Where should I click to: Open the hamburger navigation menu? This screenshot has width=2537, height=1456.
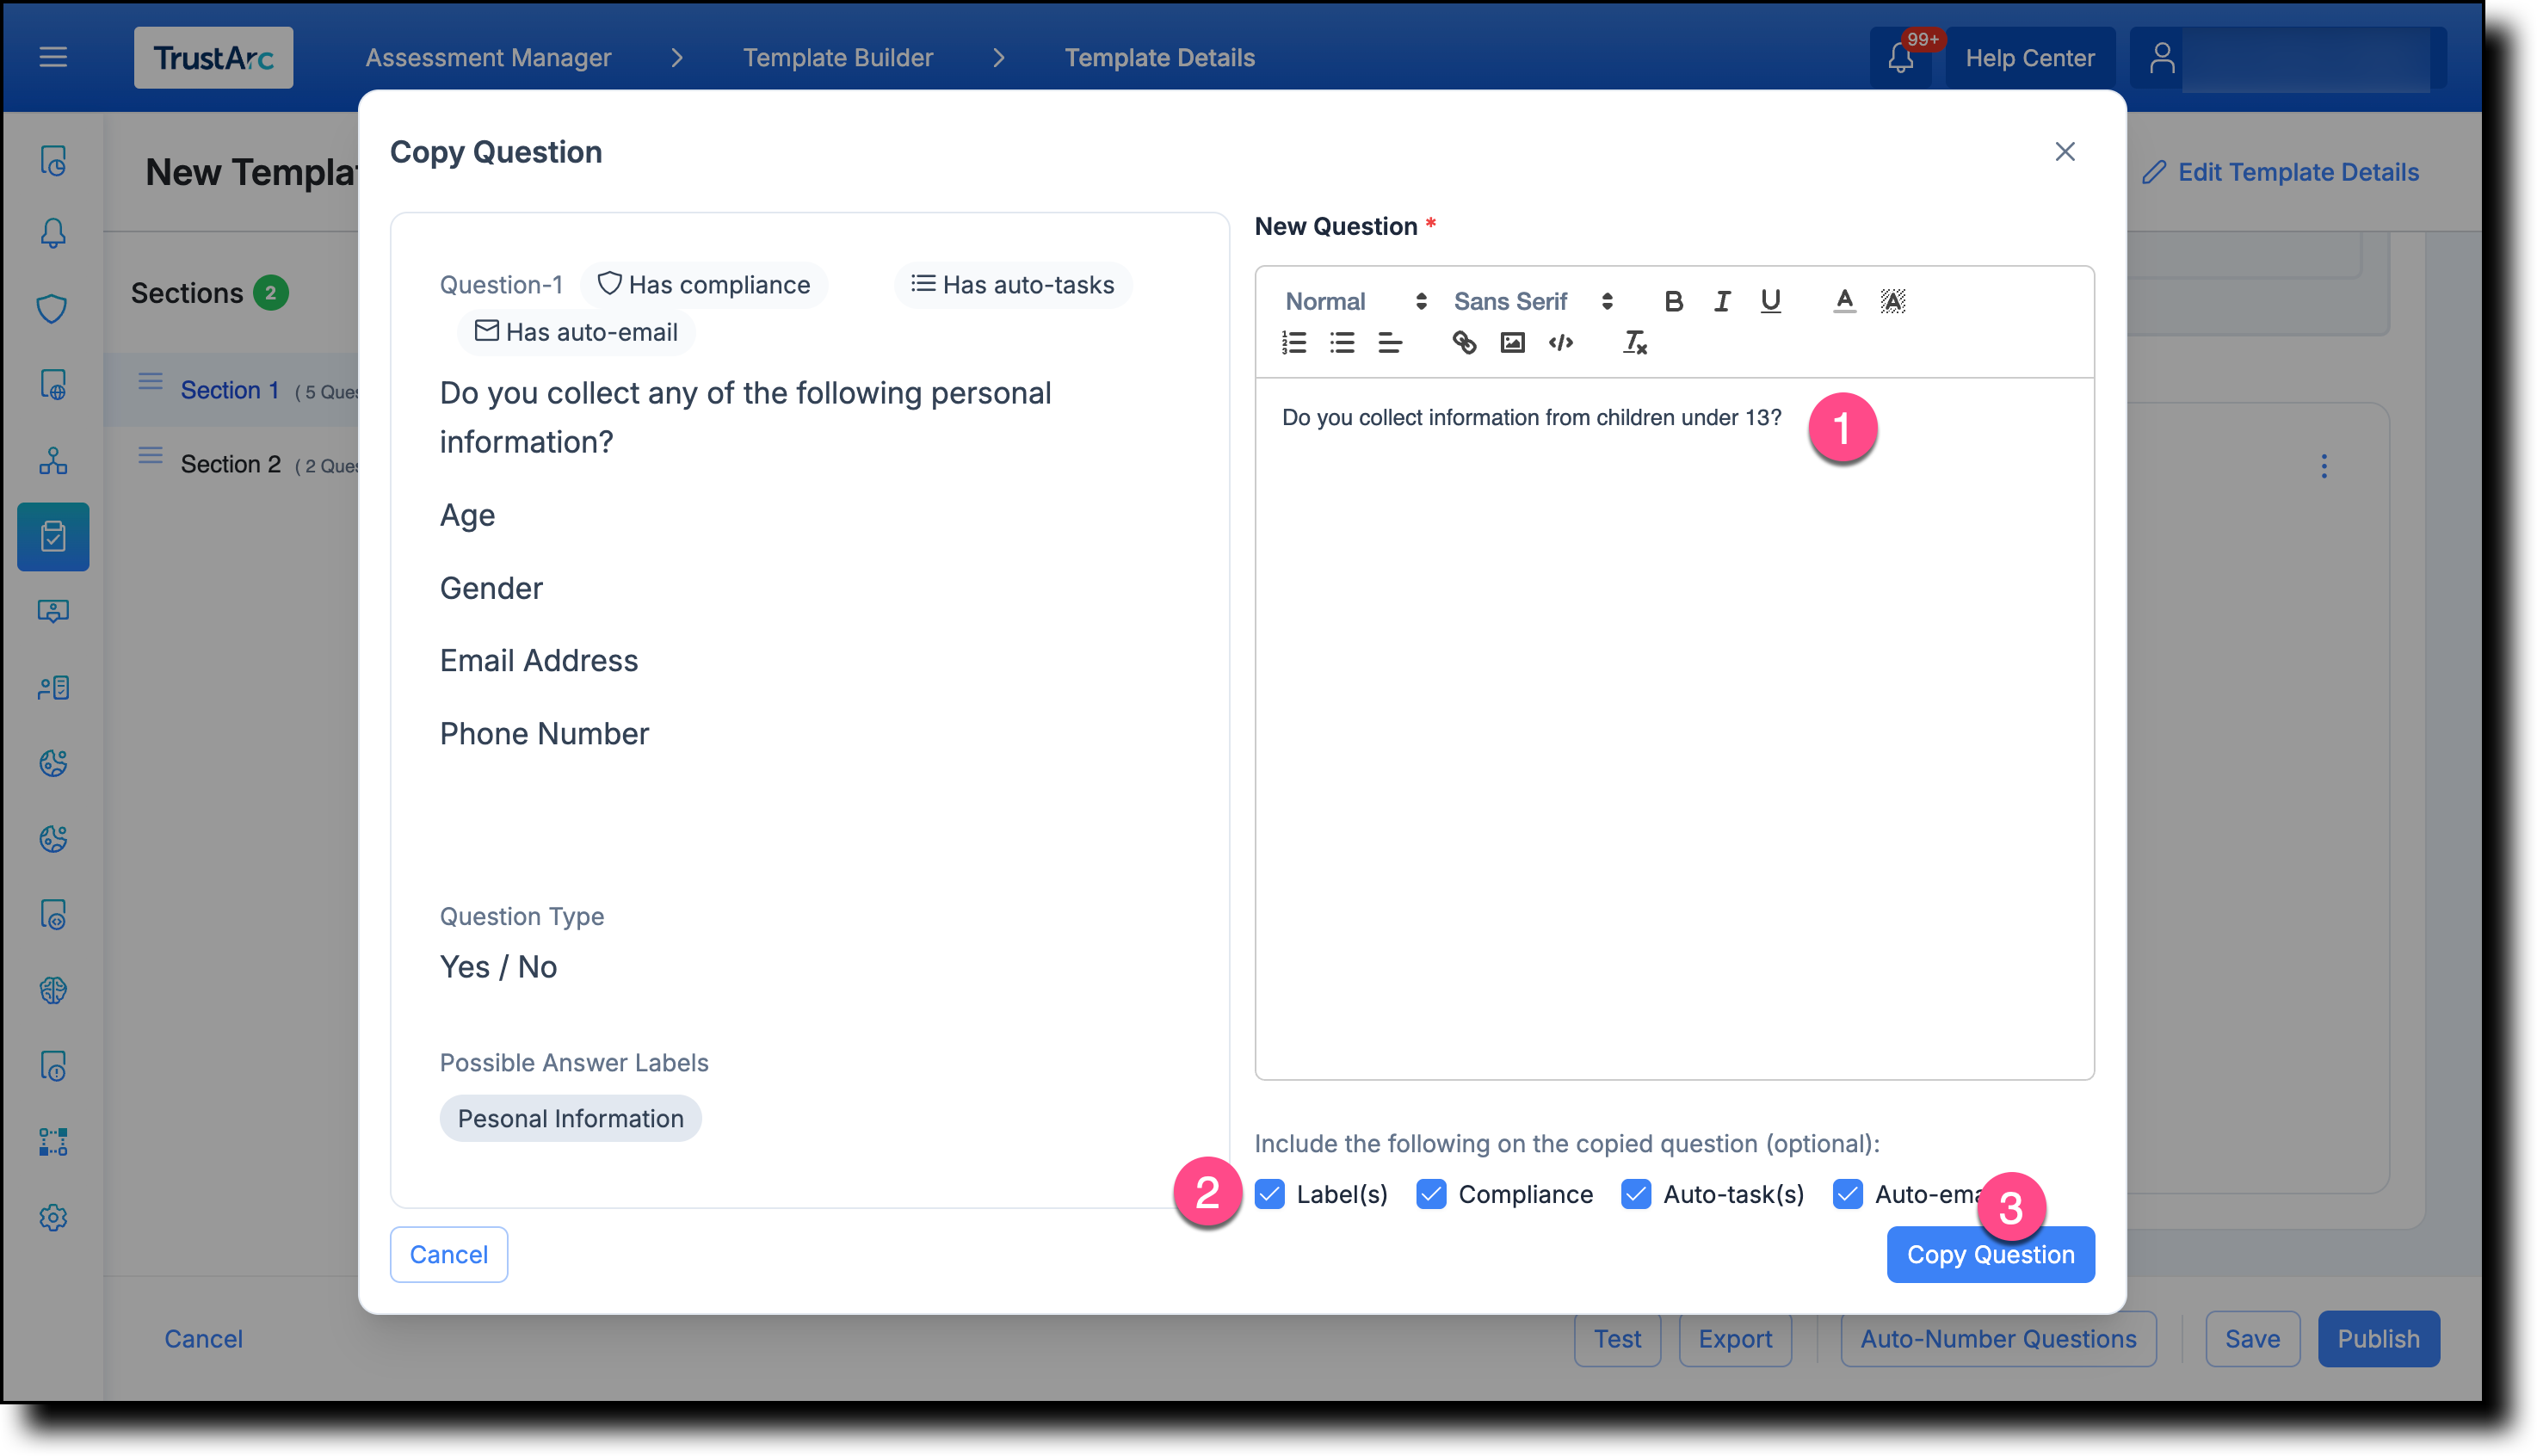coord(53,57)
